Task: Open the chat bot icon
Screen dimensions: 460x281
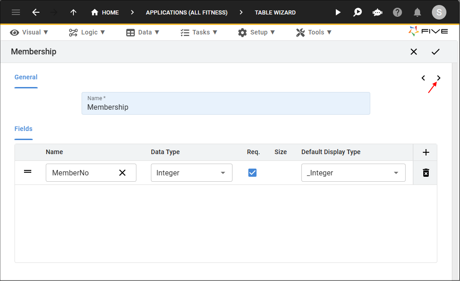Action: (377, 12)
